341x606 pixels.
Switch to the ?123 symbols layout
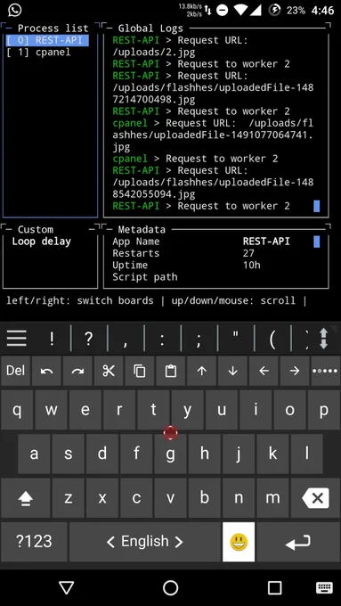34,542
